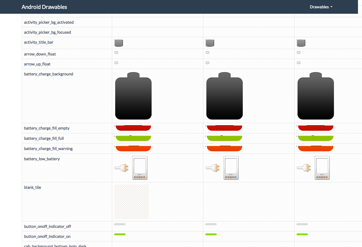Toggle the button_onoff_indicator_off gray indicator
This screenshot has width=362, height=247.
coord(120,224)
